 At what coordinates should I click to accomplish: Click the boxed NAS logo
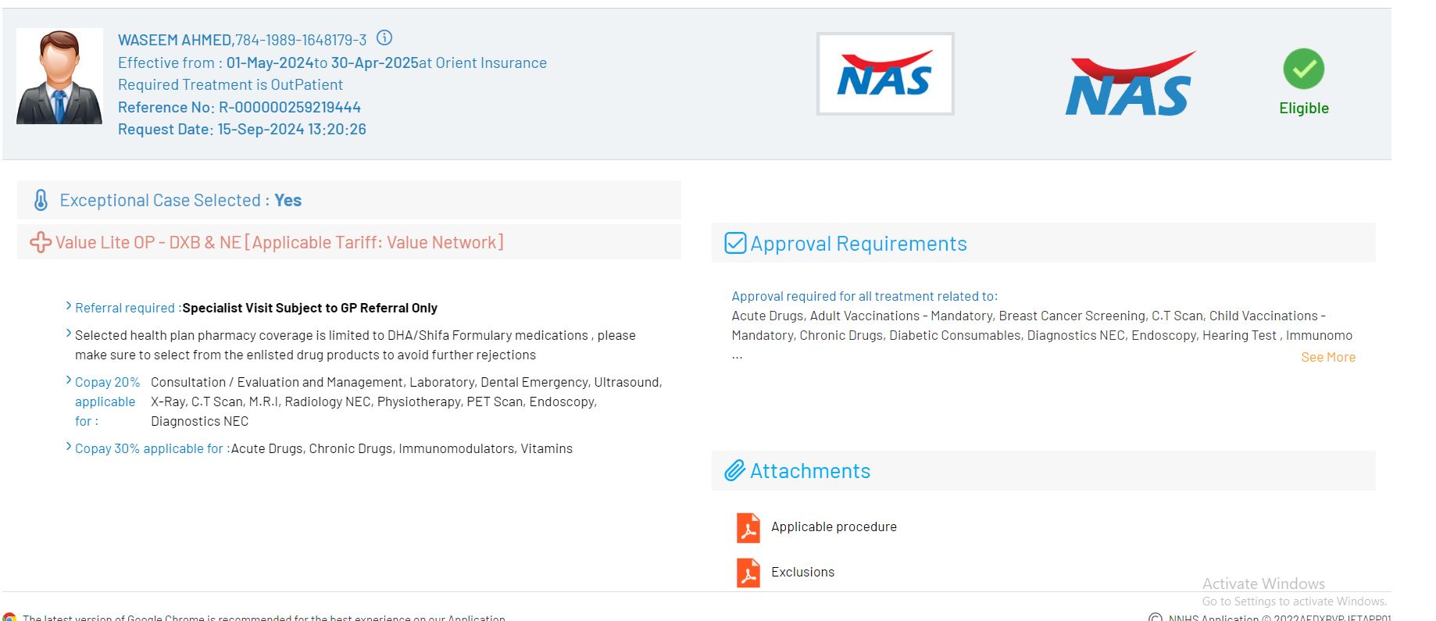(x=885, y=74)
